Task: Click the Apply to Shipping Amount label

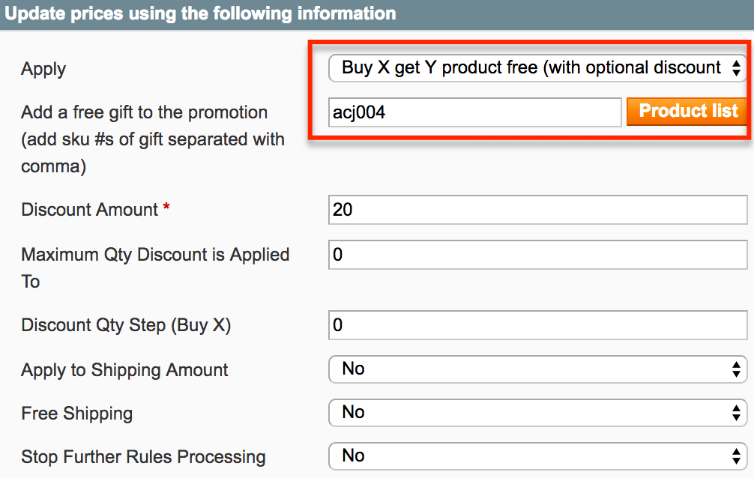Action: click(124, 370)
